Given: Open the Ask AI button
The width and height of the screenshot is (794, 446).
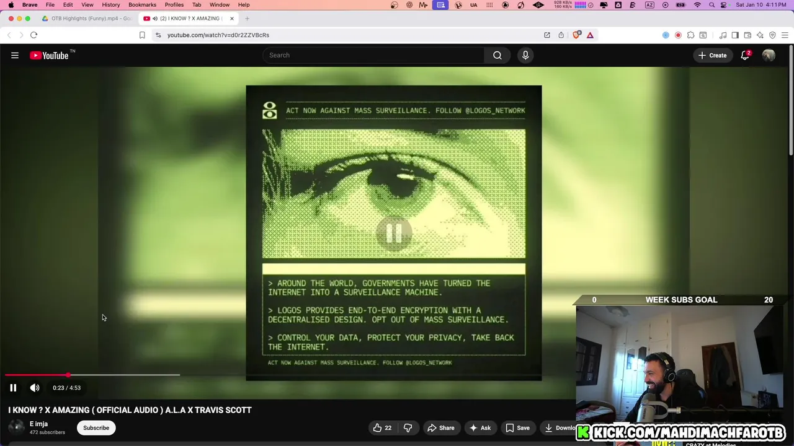Looking at the screenshot, I should (x=480, y=428).
